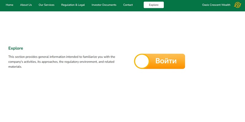Image resolution: width=245 pixels, height=122 pixels.
Task: Toggle the white circle switch knob
Action: click(x=142, y=61)
